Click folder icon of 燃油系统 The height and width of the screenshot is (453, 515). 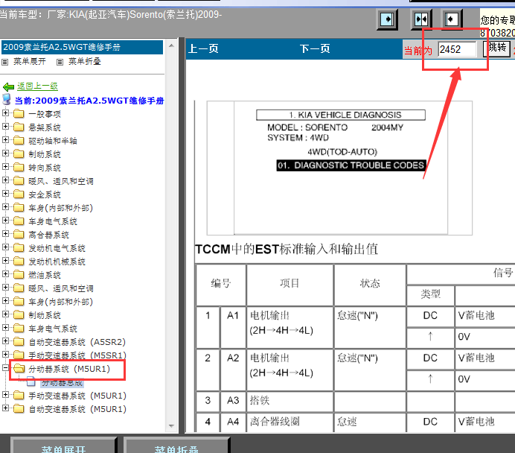coord(19,275)
